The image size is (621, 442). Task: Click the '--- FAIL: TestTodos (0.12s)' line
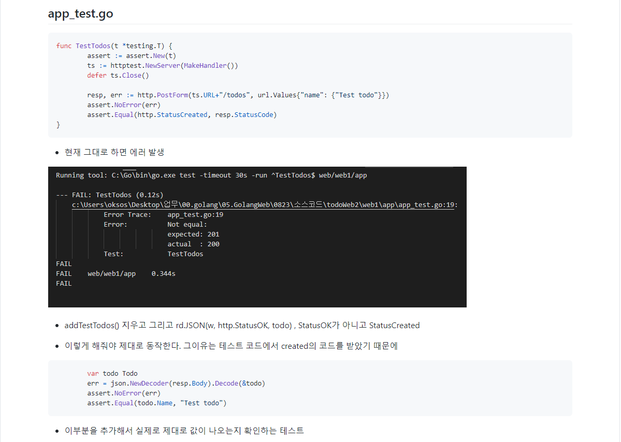(x=110, y=195)
